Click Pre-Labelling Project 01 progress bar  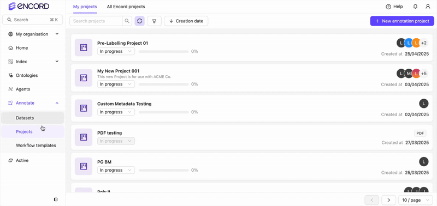tap(163, 51)
